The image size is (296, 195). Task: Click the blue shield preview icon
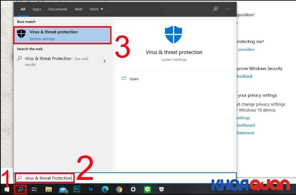coord(173,35)
